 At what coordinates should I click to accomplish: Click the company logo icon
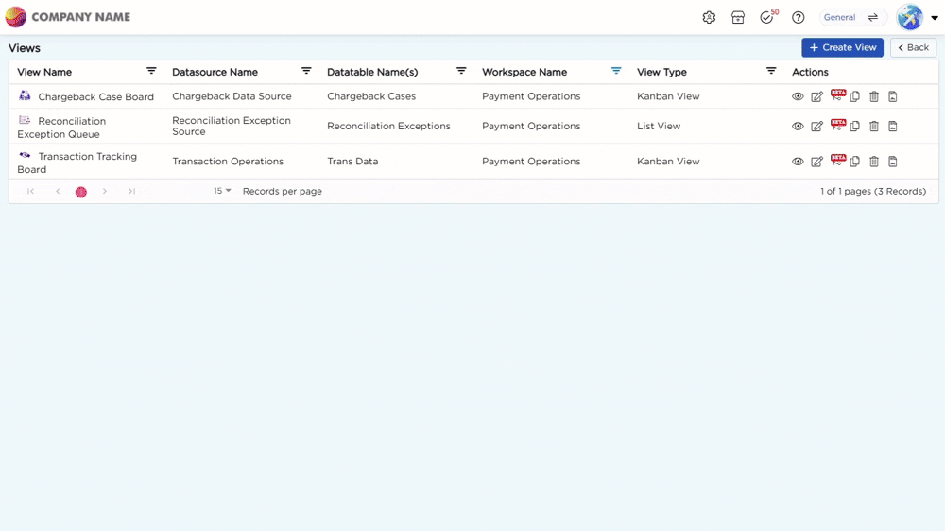16,17
